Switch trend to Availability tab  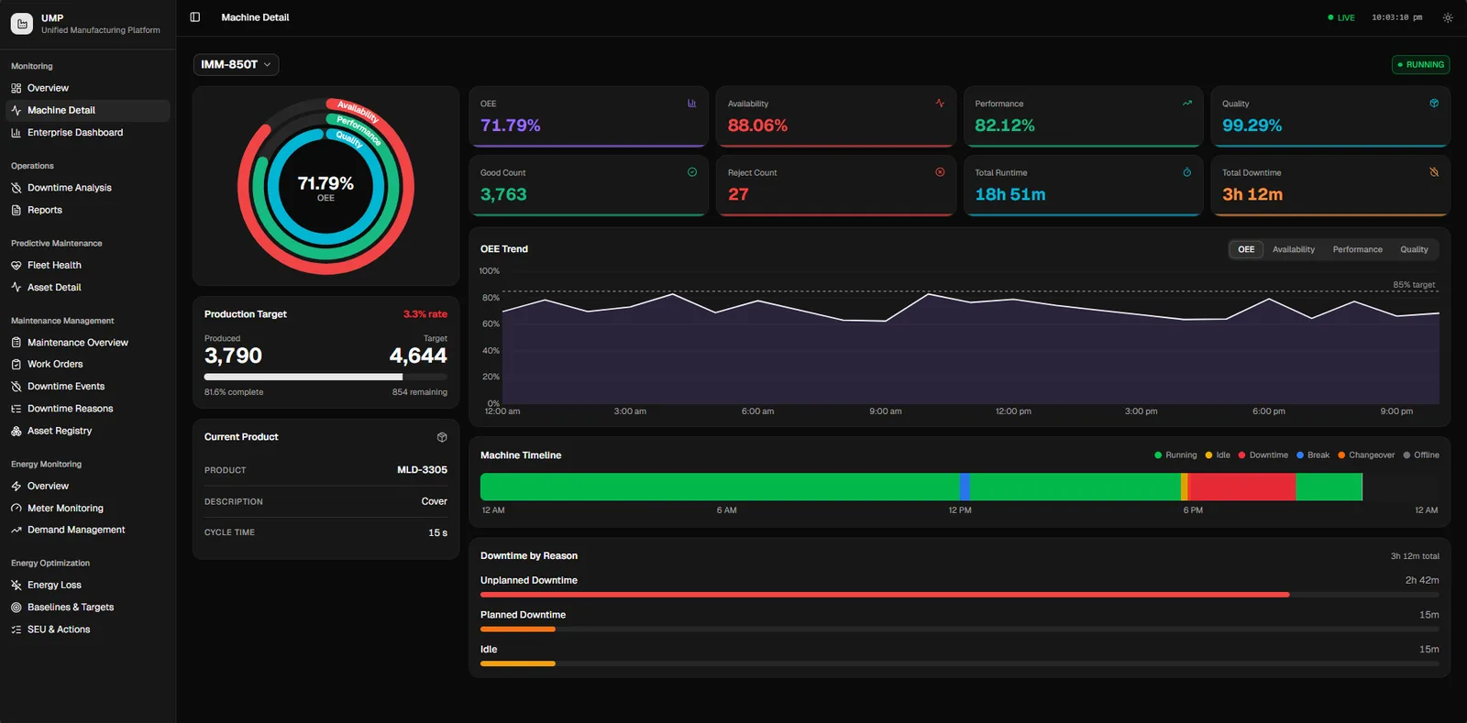[1294, 249]
